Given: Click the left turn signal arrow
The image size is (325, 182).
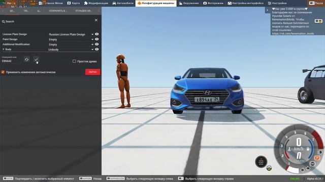Looking at the screenshot, I should [x=303, y=170].
